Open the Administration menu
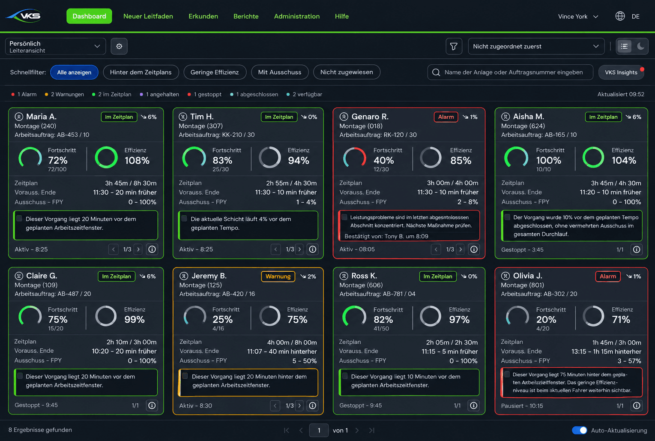 (297, 16)
